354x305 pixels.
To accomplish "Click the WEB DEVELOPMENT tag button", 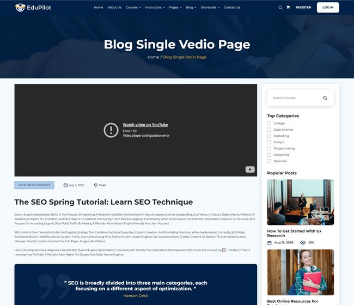I will coord(34,185).
